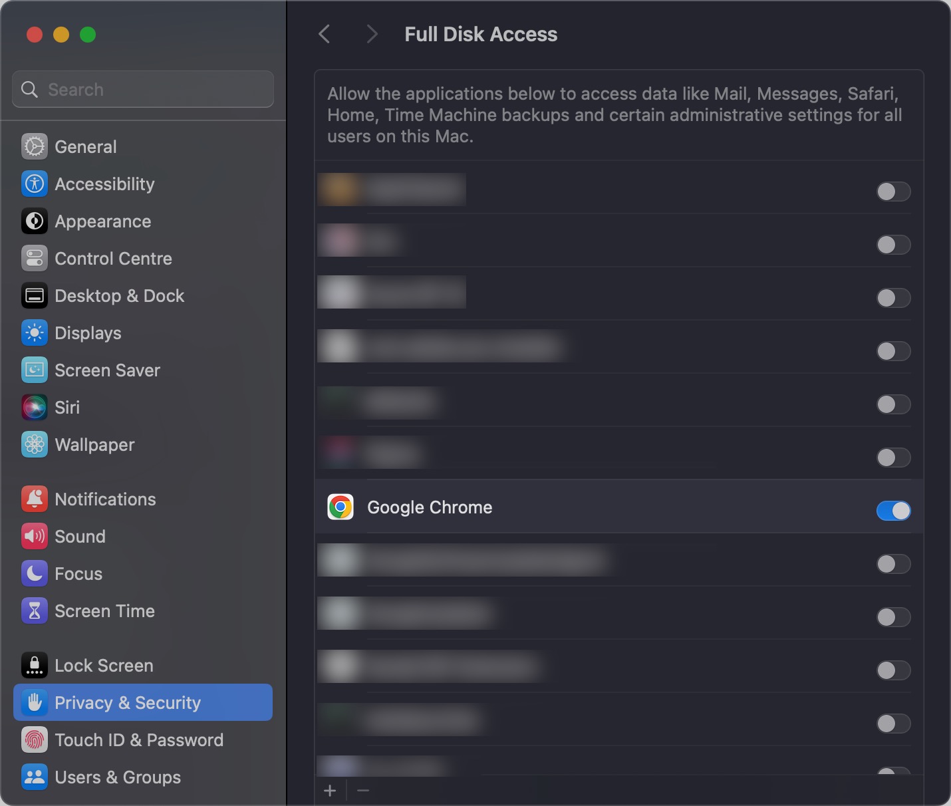The image size is (951, 806).
Task: Remove selected app with the minus button
Action: (x=363, y=791)
